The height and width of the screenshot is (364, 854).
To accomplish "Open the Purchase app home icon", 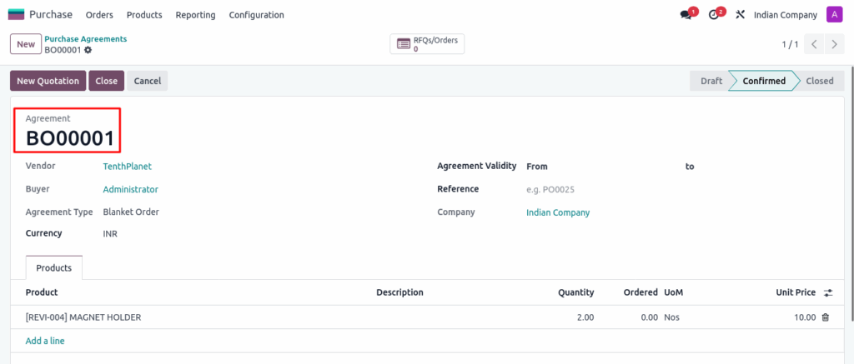I will point(17,15).
